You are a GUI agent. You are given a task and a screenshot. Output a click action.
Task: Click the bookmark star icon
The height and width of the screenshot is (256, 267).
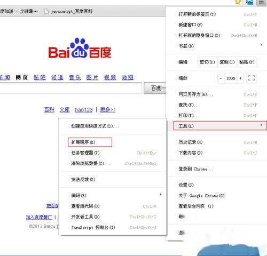click(x=238, y=2)
